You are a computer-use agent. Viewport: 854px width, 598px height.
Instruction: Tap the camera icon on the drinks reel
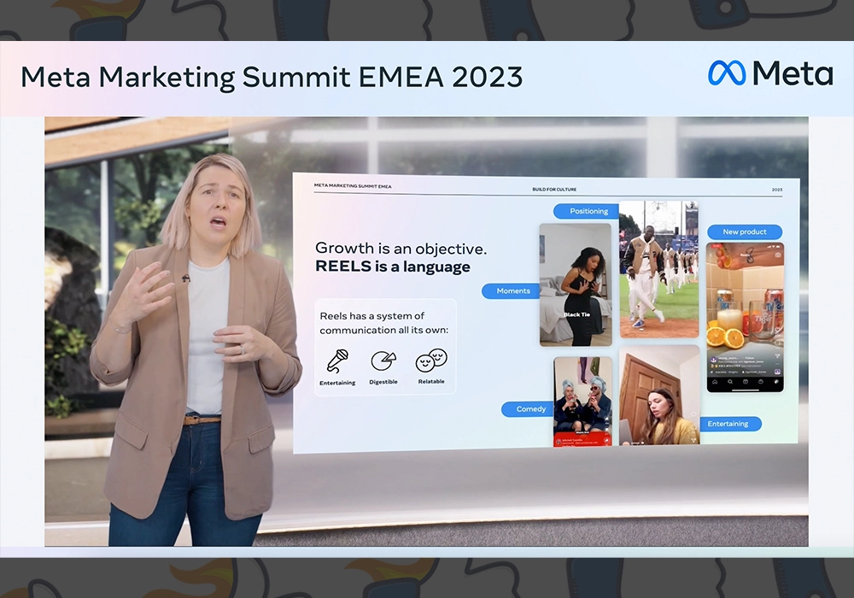(x=776, y=255)
